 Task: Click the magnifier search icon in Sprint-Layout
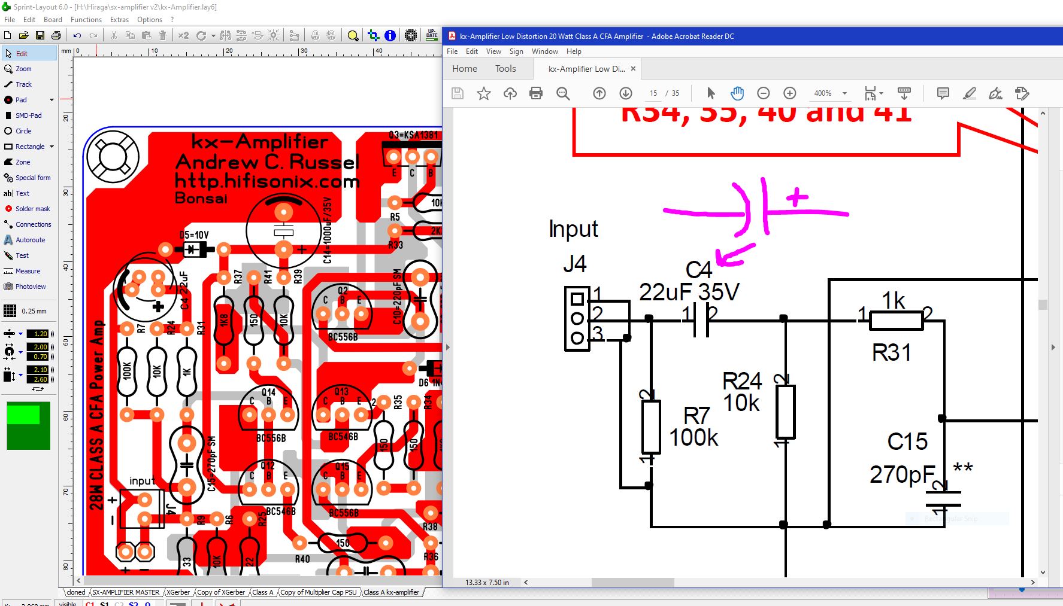click(x=353, y=35)
